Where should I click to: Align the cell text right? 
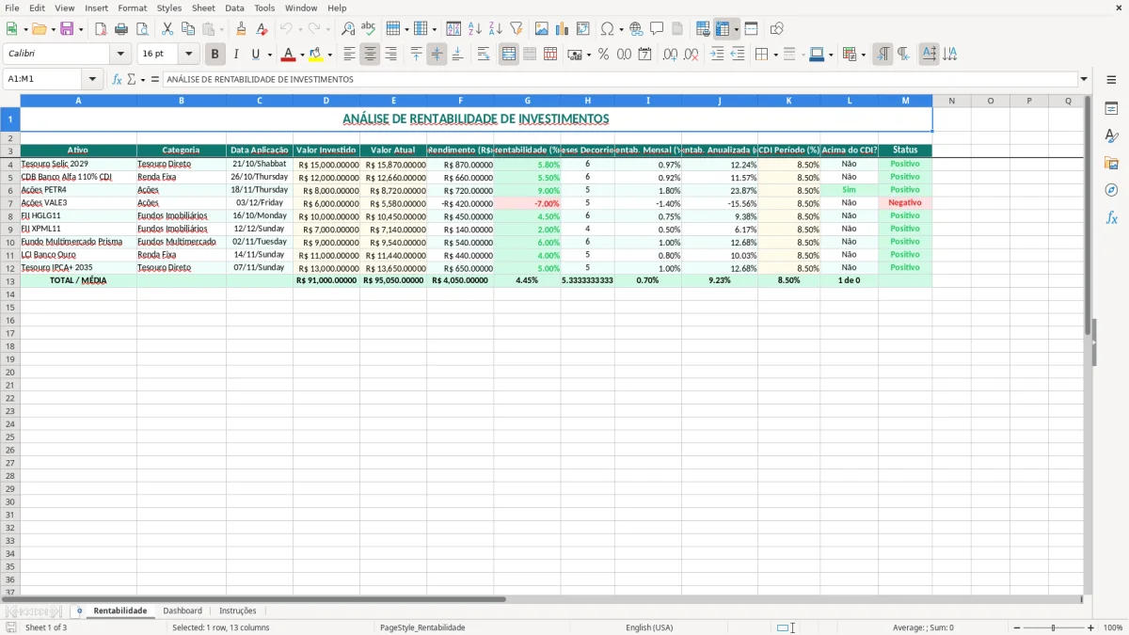coord(391,55)
